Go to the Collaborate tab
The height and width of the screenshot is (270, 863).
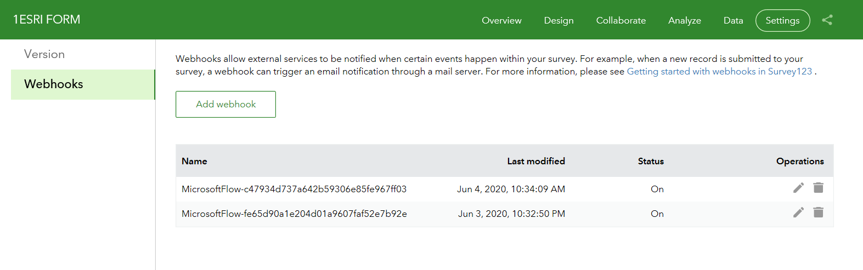click(x=621, y=20)
